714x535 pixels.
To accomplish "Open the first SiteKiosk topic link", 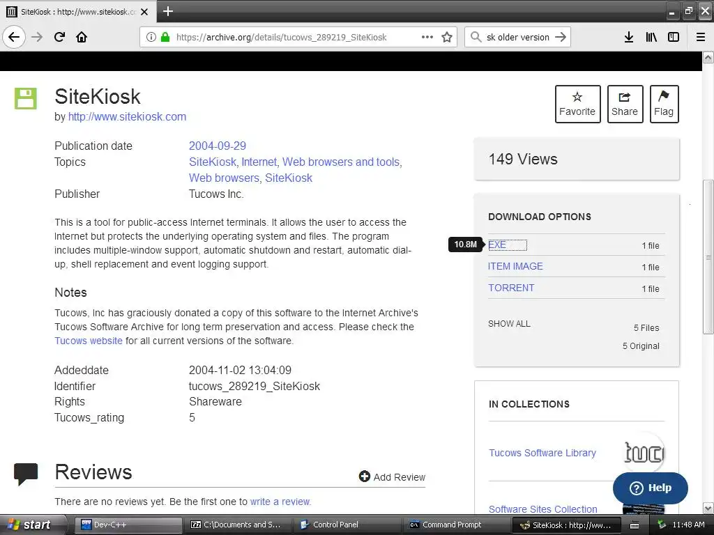I will click(212, 162).
